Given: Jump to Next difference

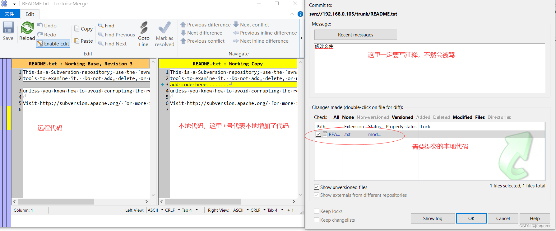Looking at the screenshot, I should point(202,33).
